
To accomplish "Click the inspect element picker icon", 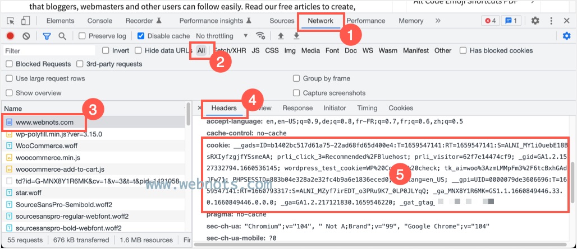I will pos(11,21).
